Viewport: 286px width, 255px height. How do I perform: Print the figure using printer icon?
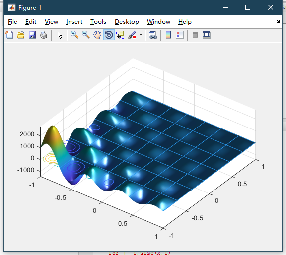(x=44, y=35)
